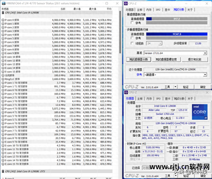Expand the 参考 <請選擇> processor dropdown
Screen dimensions: 212x179
click(205, 75)
